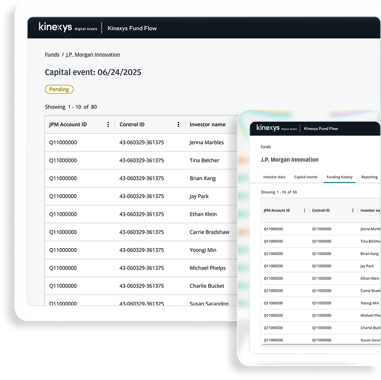Click Account ID Q11000000 in Tina Belcher row
Screen dimensions: 381x380
[63, 161]
